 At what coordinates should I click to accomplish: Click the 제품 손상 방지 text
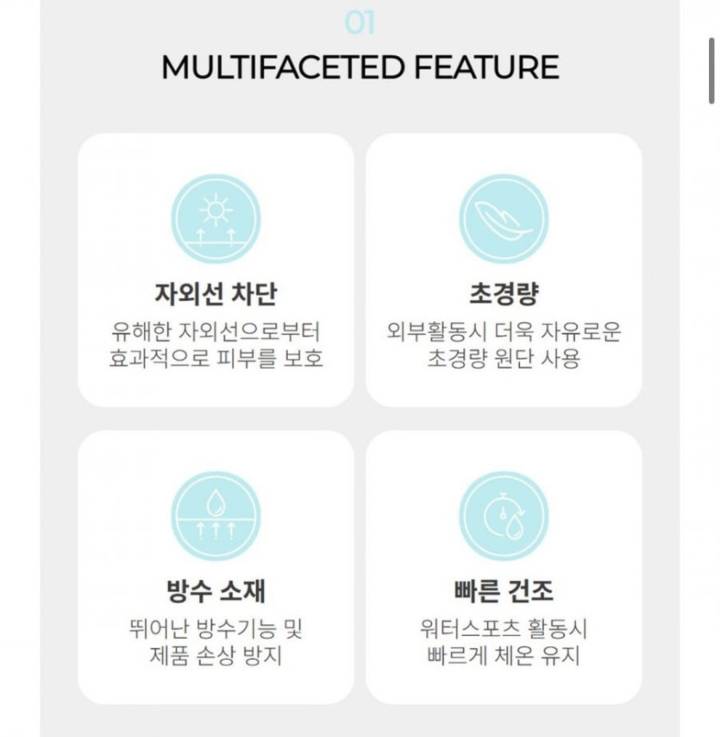216,656
